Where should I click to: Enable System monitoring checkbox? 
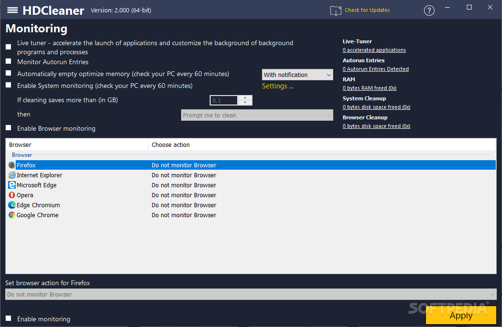tap(9, 85)
